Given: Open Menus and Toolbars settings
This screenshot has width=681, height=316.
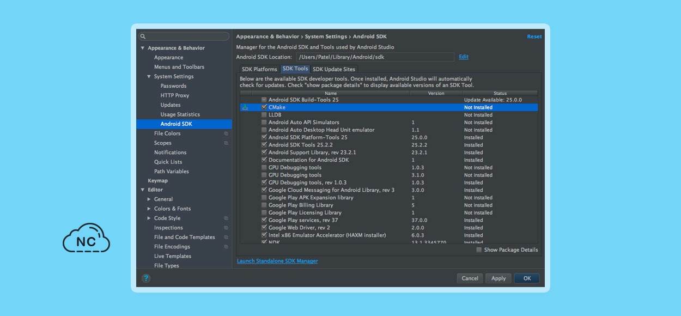Looking at the screenshot, I should pyautogui.click(x=179, y=67).
